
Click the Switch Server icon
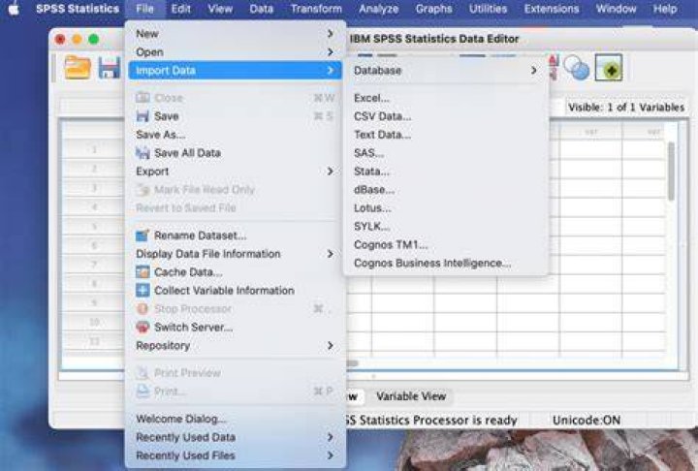coord(143,328)
